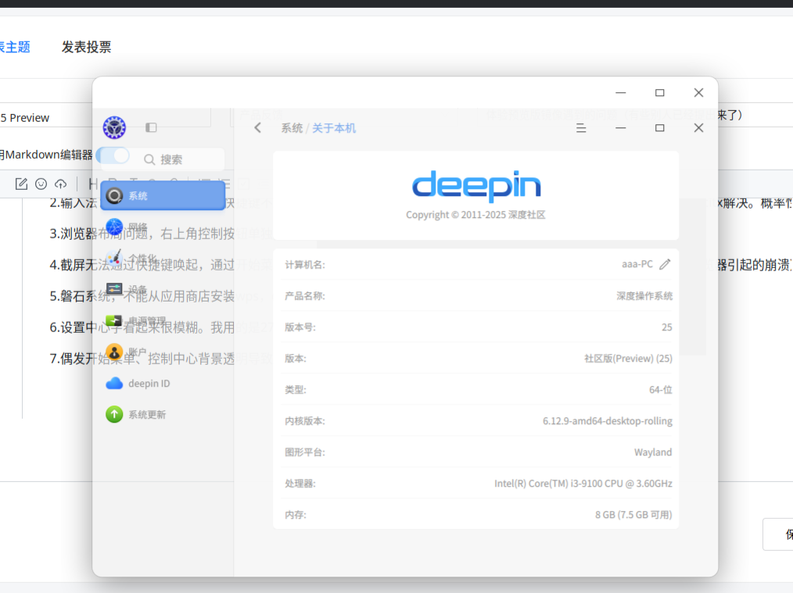Click the Wayland graphics platform value
The height and width of the screenshot is (593, 793).
(653, 452)
